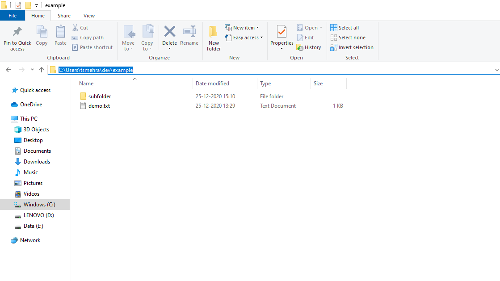Select the demo.txt file

99,106
